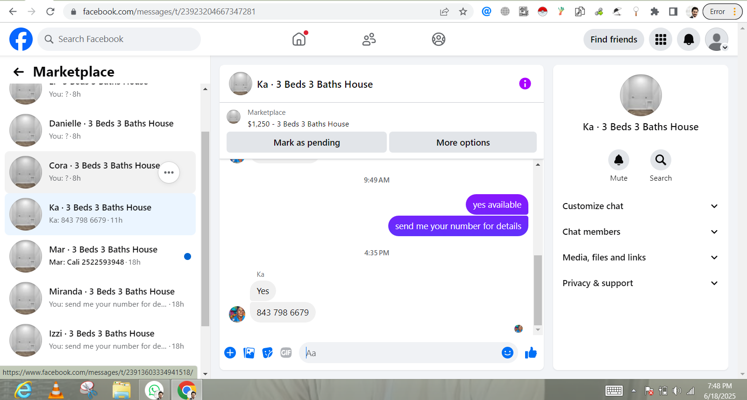The image size is (747, 400).
Task: Open File Explorer folder in taskbar
Action: pyautogui.click(x=121, y=390)
